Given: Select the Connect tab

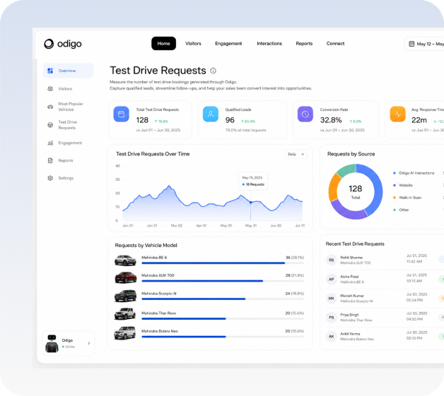Looking at the screenshot, I should (x=335, y=44).
